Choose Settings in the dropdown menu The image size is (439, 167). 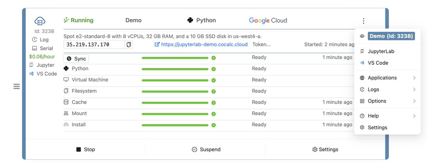(x=377, y=128)
